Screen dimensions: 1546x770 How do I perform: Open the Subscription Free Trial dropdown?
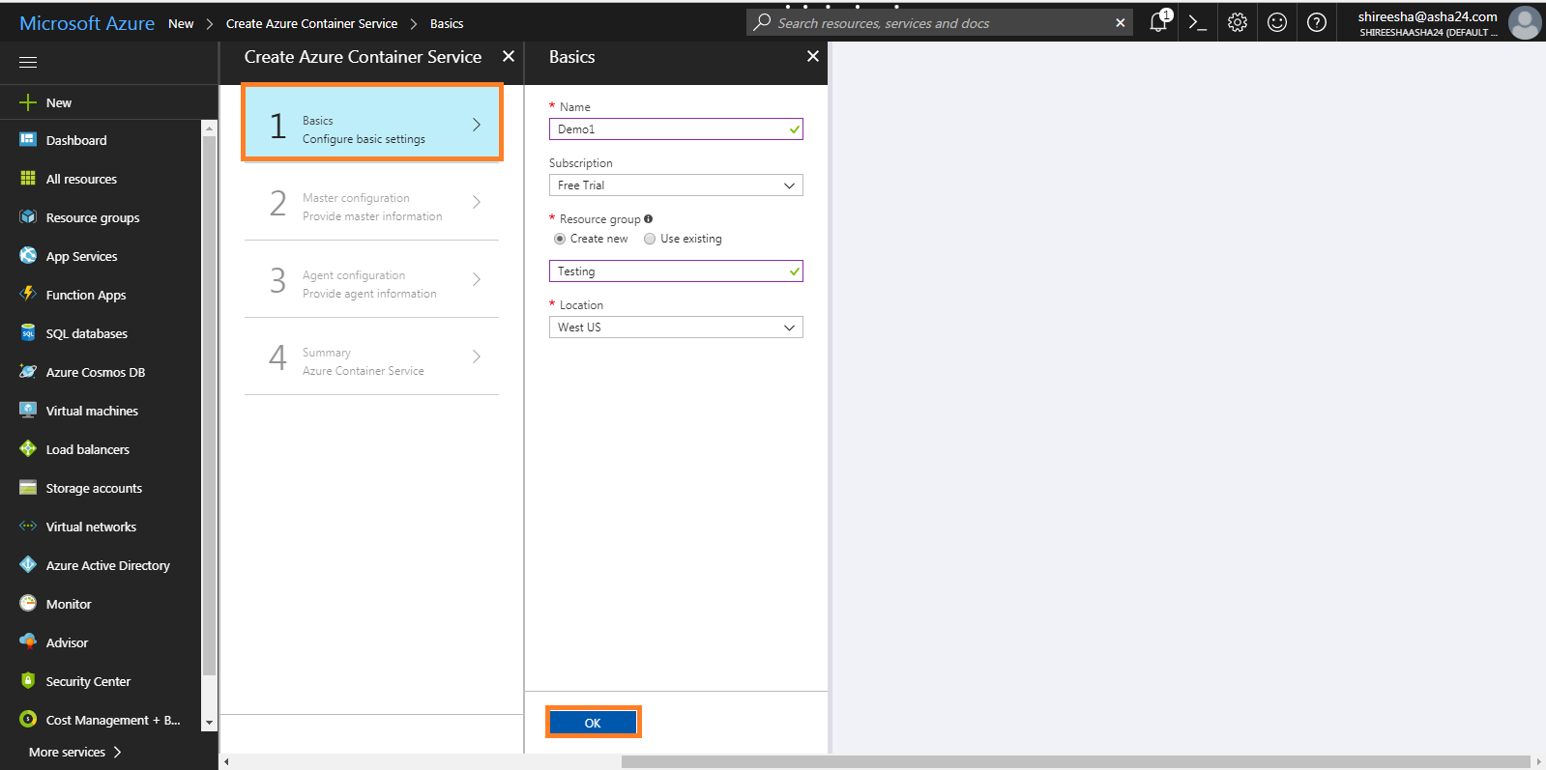point(676,185)
